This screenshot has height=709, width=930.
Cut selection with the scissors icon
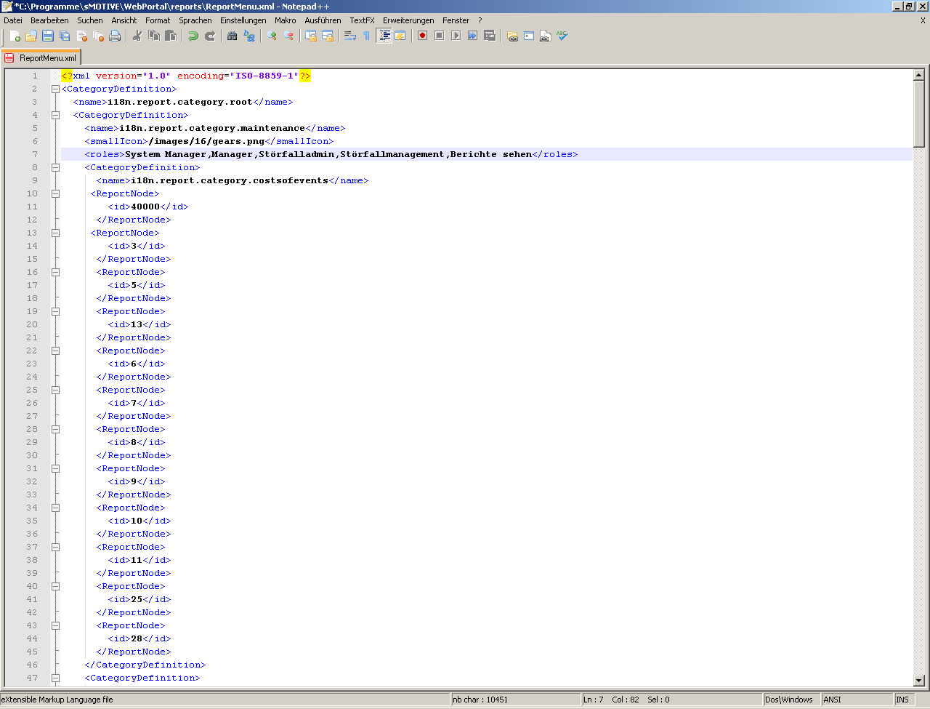[x=137, y=36]
